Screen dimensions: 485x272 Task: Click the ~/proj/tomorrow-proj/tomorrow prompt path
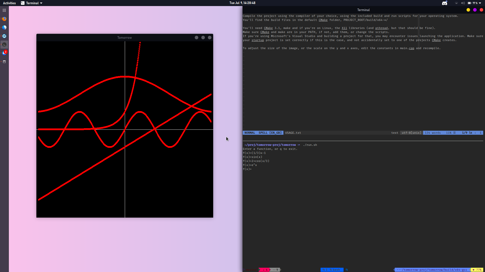point(270,145)
